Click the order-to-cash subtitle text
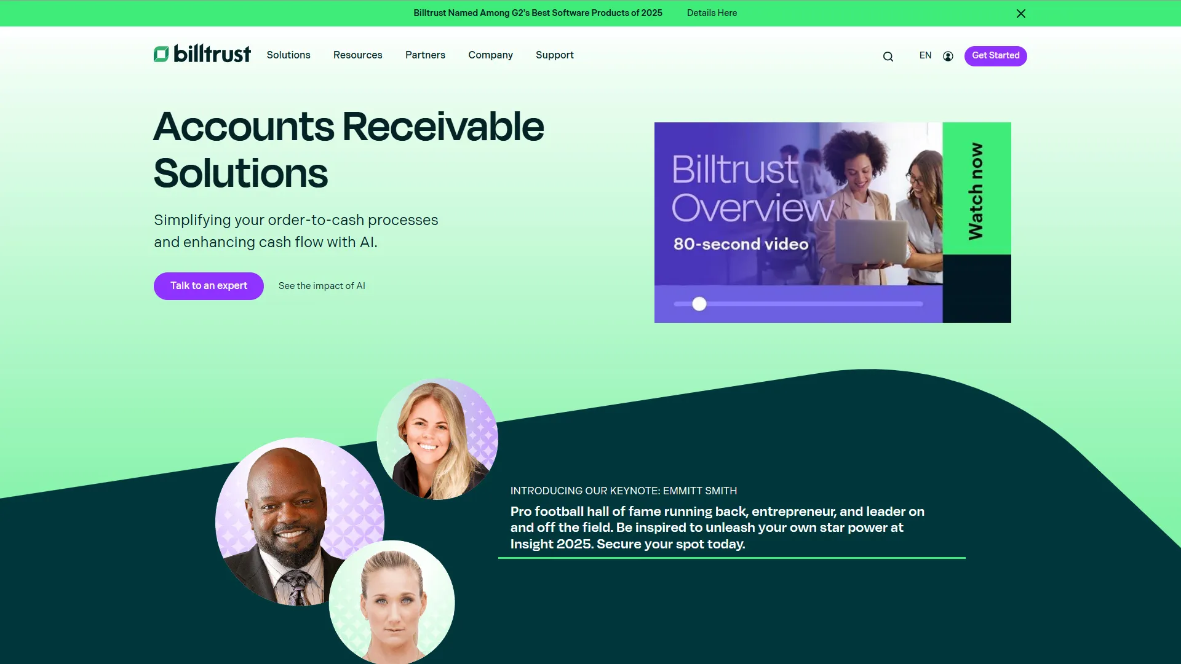This screenshot has height=664, width=1181. 296,231
